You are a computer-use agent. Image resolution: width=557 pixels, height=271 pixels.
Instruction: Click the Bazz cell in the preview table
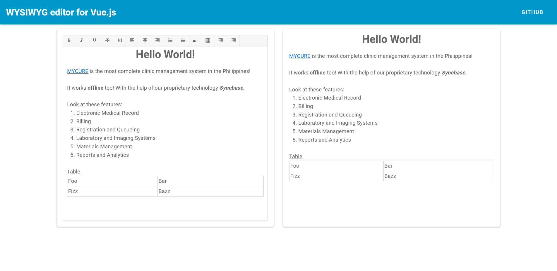click(439, 176)
